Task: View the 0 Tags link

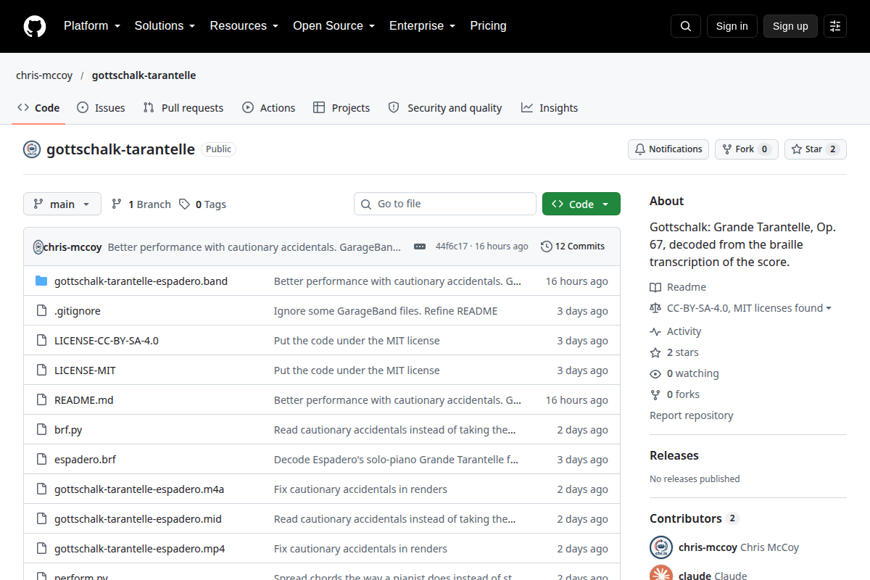Action: click(203, 204)
